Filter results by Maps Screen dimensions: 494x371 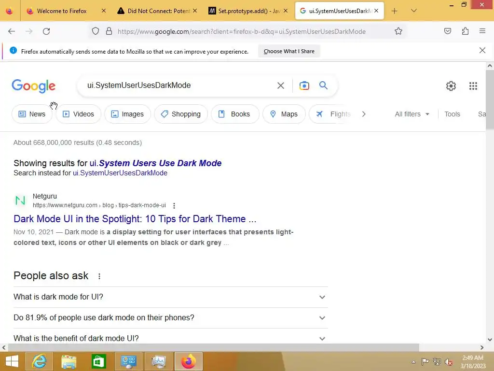point(284,114)
